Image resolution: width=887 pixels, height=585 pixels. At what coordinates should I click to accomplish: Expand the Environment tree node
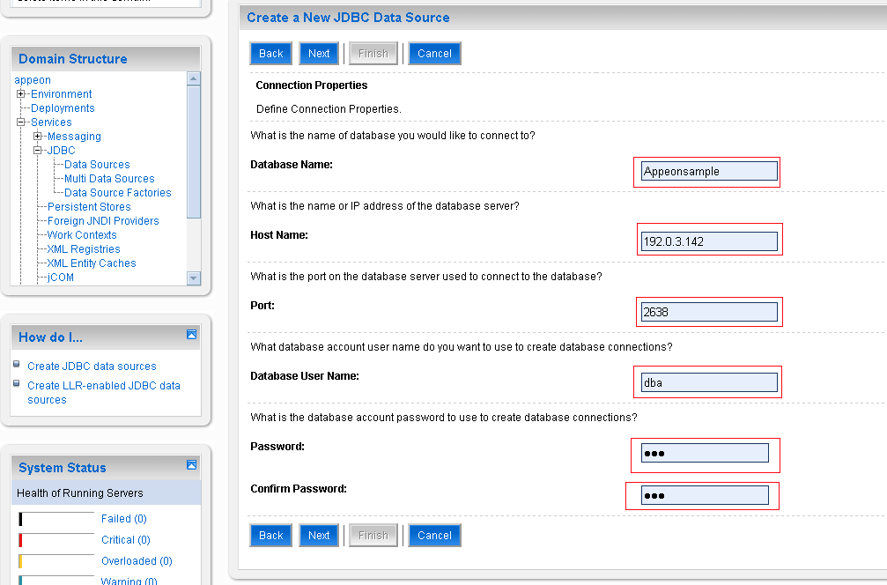point(21,94)
